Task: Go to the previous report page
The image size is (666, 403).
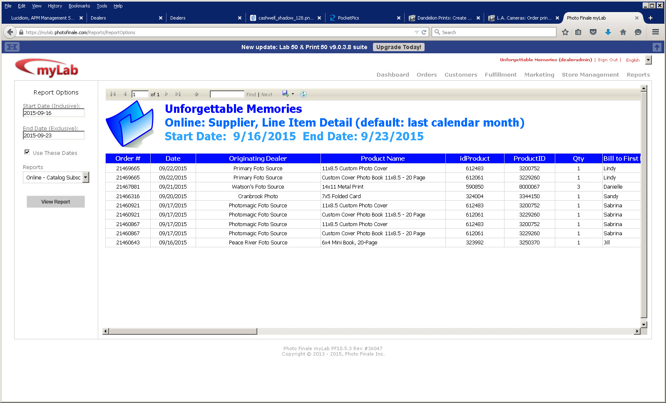Action: (x=124, y=94)
